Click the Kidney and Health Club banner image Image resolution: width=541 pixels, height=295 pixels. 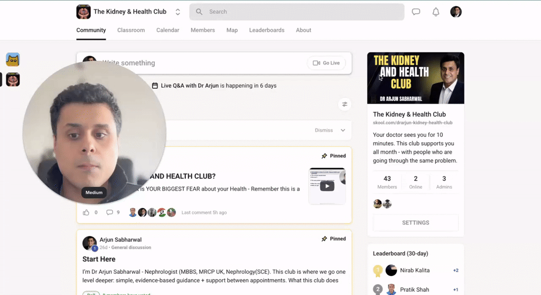pyautogui.click(x=416, y=78)
